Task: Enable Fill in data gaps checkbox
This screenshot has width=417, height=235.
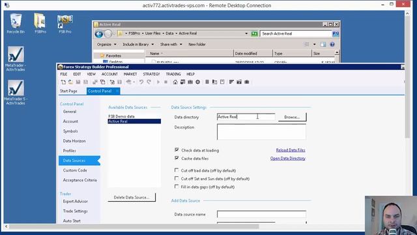Action: [x=177, y=187]
